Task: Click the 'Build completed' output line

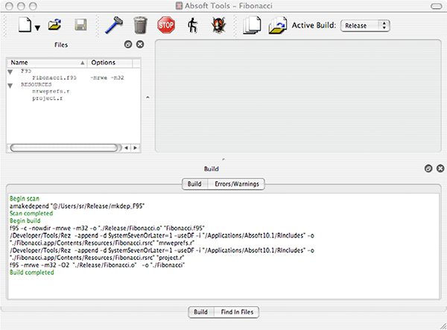Action: 32,273
